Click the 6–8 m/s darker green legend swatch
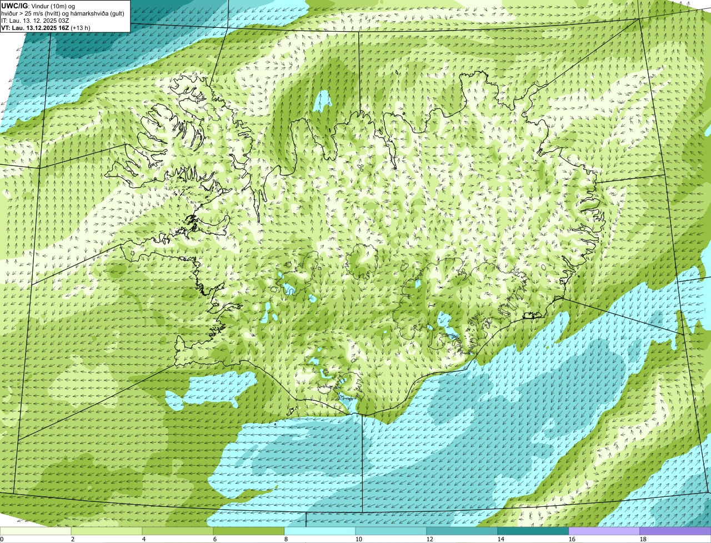Viewport: 711px width, 543px height. pos(249,531)
